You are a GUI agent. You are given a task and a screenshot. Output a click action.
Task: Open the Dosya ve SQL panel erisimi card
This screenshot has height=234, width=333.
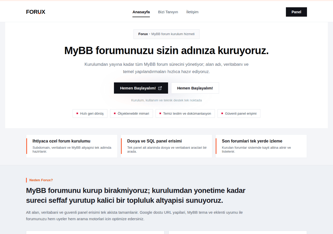pos(166,146)
